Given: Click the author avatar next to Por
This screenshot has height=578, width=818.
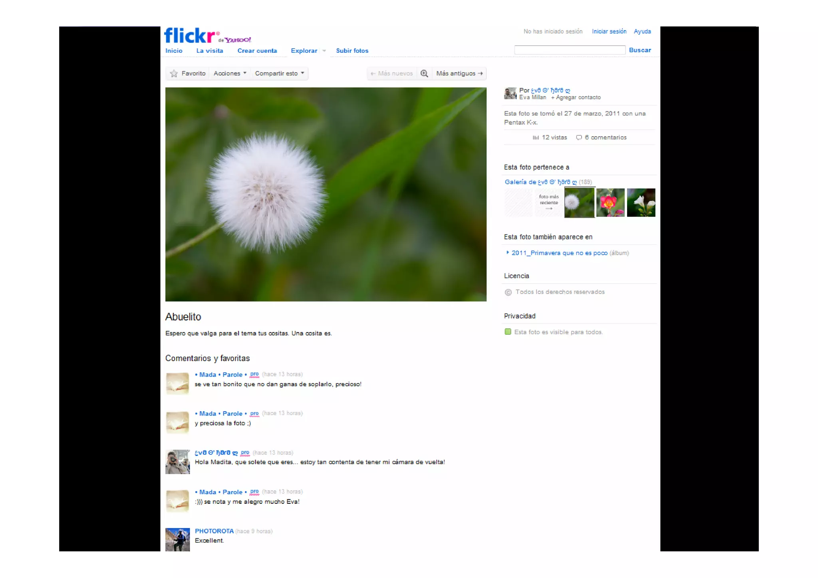Looking at the screenshot, I should coord(510,93).
